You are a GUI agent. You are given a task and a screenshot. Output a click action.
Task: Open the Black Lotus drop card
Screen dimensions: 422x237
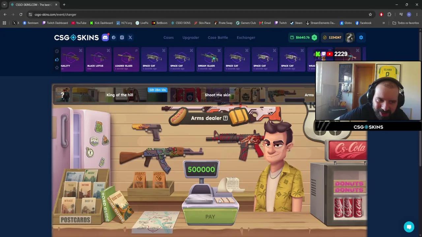[x=98, y=59]
